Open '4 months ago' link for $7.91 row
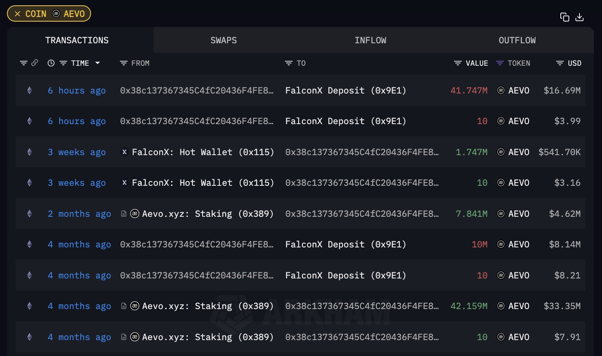 coord(79,337)
